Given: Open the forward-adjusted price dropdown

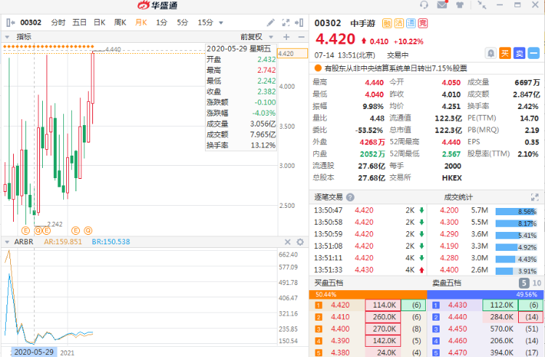Looking at the screenshot, I should pyautogui.click(x=255, y=36).
